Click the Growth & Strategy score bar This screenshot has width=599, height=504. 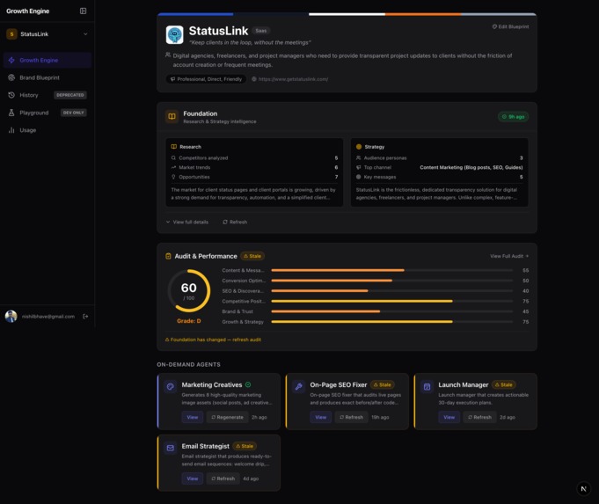pyautogui.click(x=392, y=322)
